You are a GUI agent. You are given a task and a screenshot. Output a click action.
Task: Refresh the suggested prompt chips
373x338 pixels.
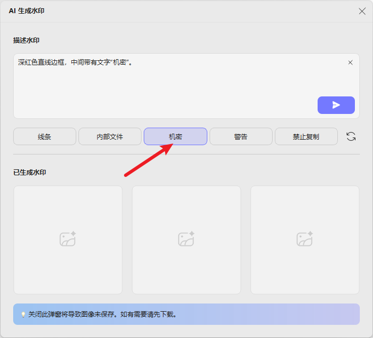point(351,136)
